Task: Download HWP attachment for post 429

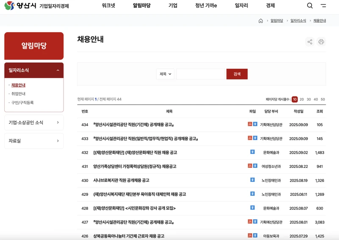Action: [x=253, y=194]
